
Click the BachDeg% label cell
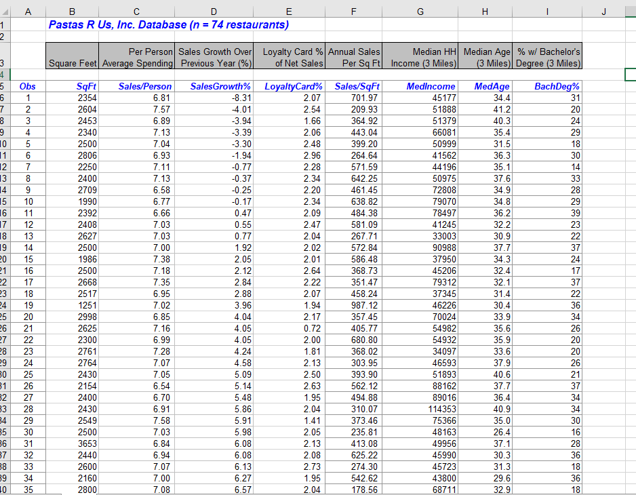[547, 86]
